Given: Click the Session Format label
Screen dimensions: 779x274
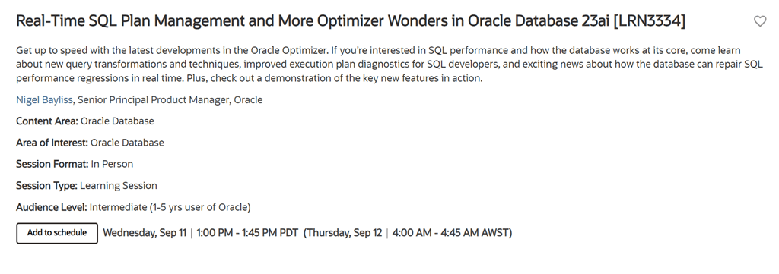Looking at the screenshot, I should [52, 164].
